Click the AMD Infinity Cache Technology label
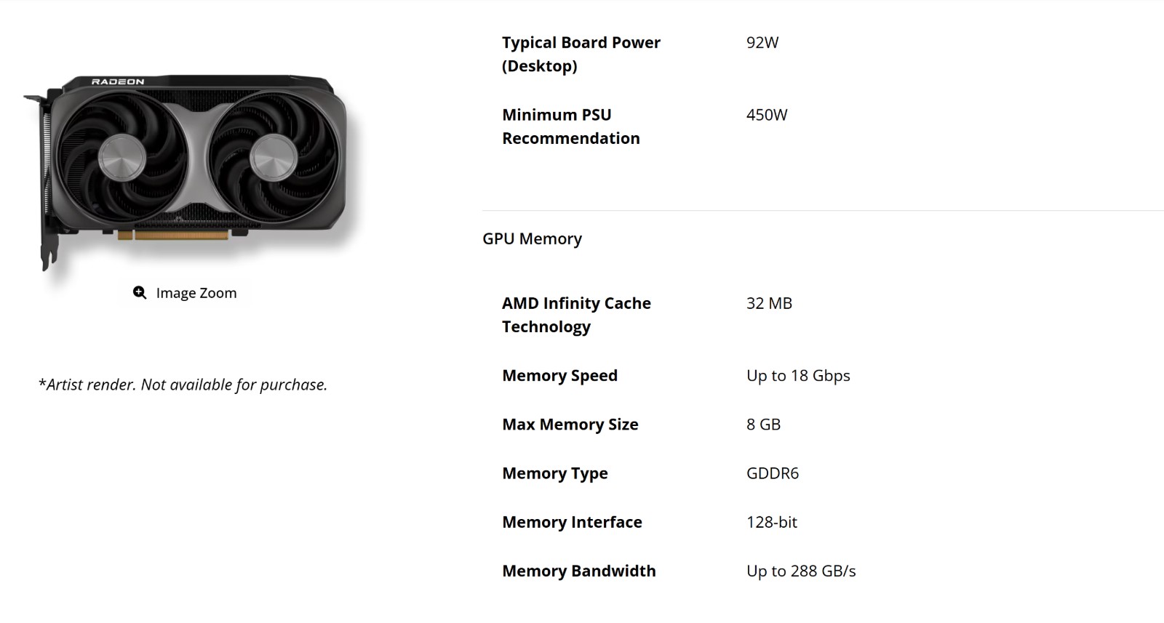 tap(576, 315)
